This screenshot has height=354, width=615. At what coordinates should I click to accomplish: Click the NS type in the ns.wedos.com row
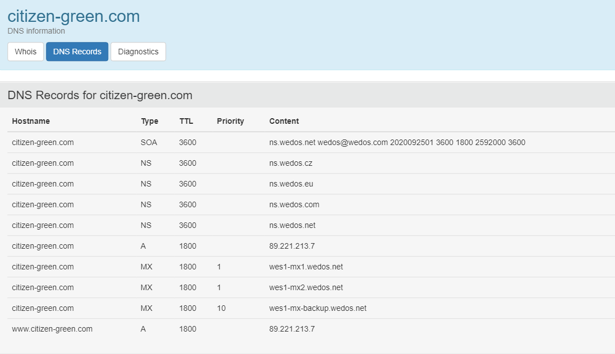click(x=146, y=204)
